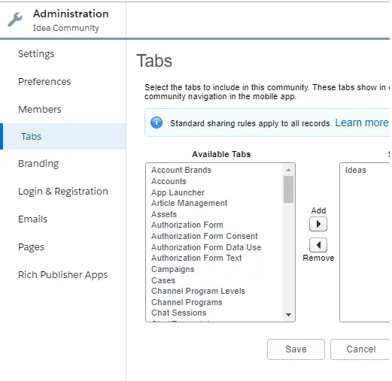Go to the Preferences section
The image size is (392, 381).
coord(44,82)
